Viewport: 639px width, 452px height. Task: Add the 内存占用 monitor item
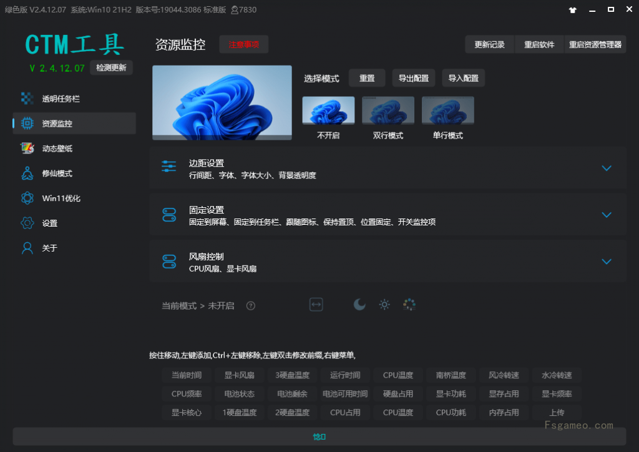coord(504,413)
